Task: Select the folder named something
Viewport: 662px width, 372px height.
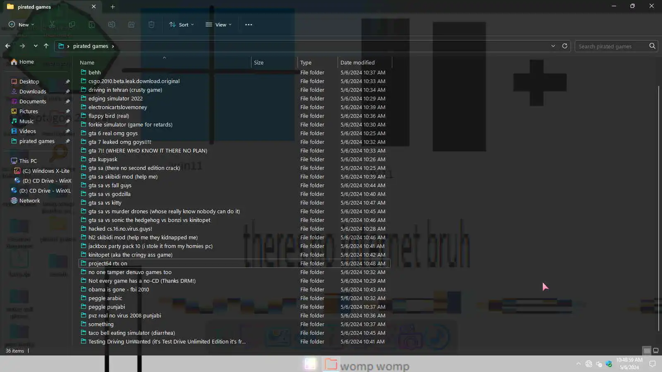Action: (x=234, y=324)
